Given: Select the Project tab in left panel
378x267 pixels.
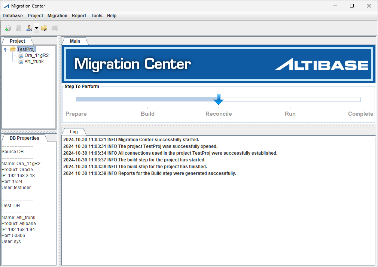Looking at the screenshot, I should coord(17,41).
